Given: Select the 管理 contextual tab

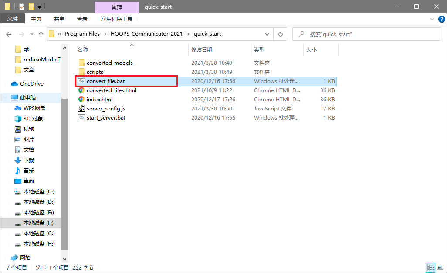Looking at the screenshot, I should (x=117, y=7).
